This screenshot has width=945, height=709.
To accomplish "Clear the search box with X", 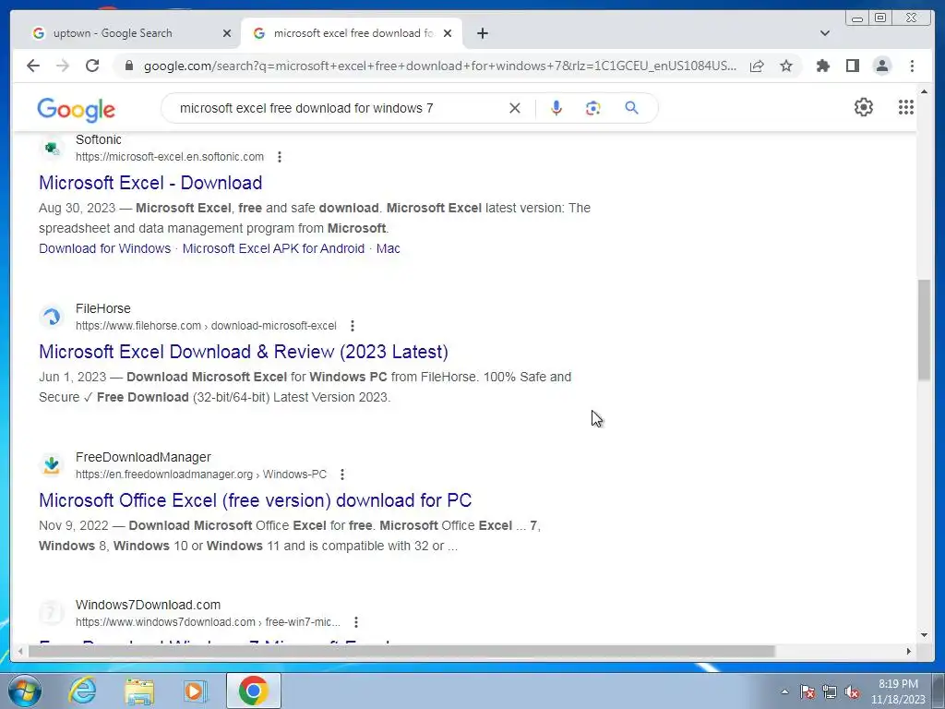I will pos(515,108).
